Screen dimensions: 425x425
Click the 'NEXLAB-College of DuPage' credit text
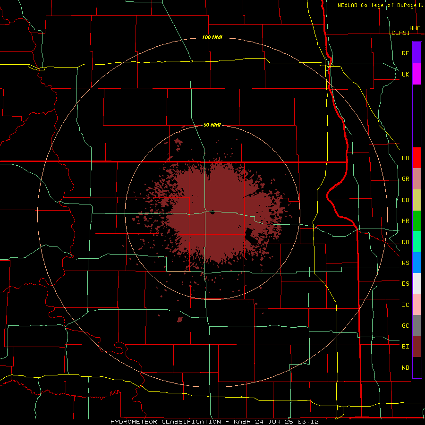coord(377,5)
